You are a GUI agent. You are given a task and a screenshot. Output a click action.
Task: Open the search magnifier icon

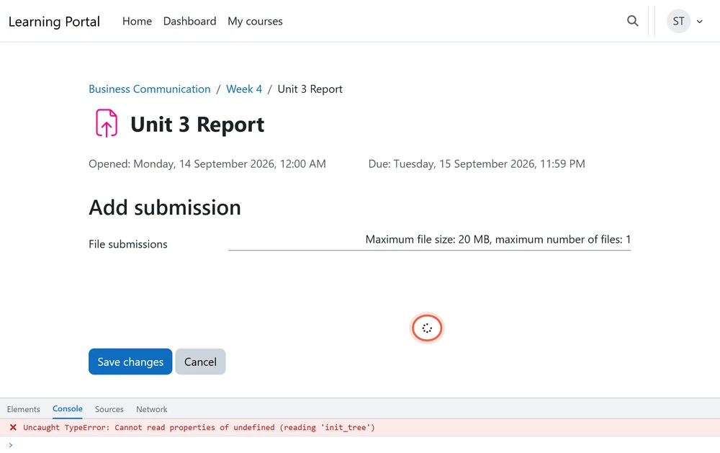[633, 21]
